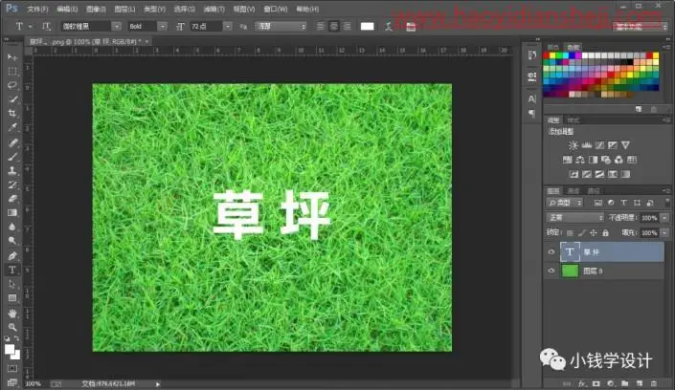Add a Brightness/Contrast adjustment

(573, 145)
